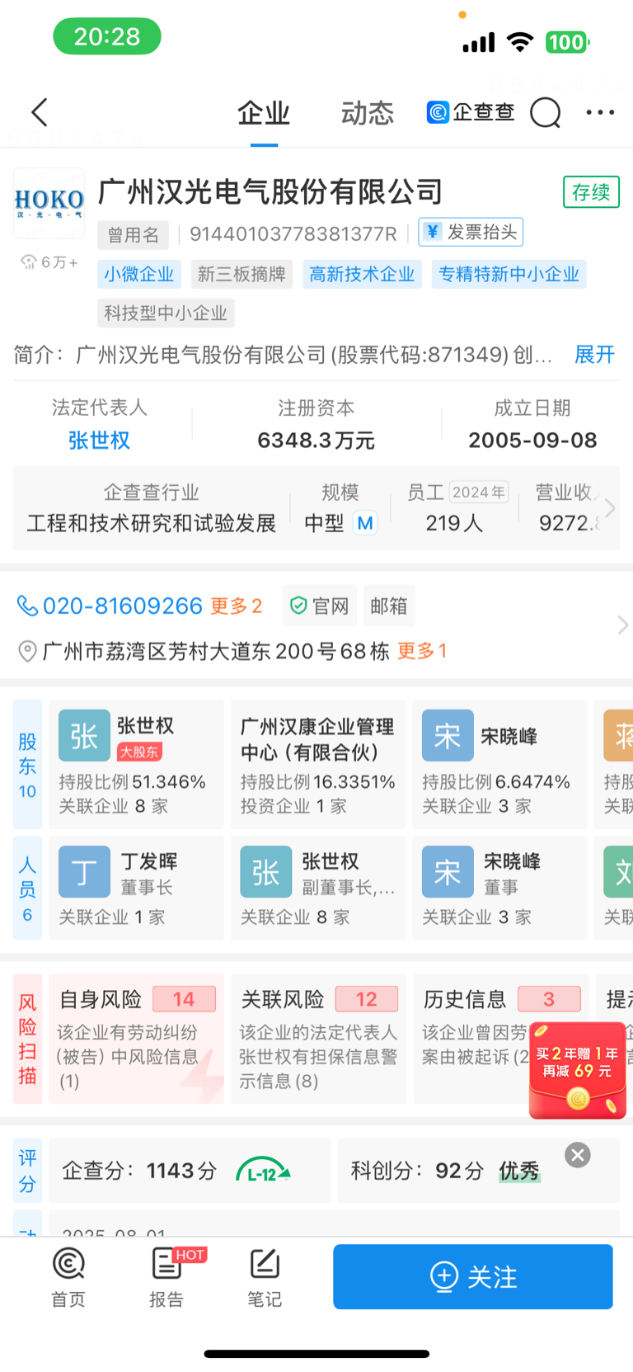Show 更多1 additional addresses

pos(422,651)
